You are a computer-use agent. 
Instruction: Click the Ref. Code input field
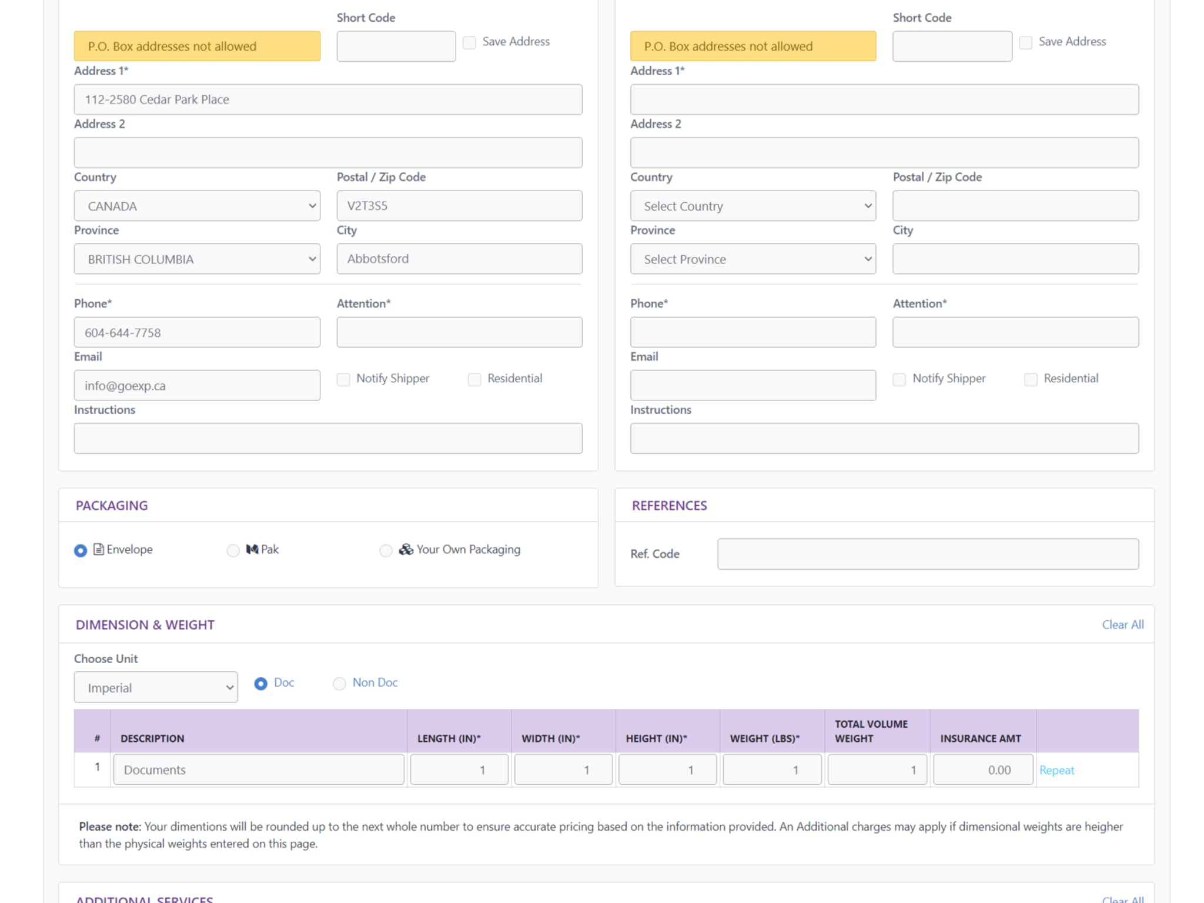pyautogui.click(x=928, y=554)
